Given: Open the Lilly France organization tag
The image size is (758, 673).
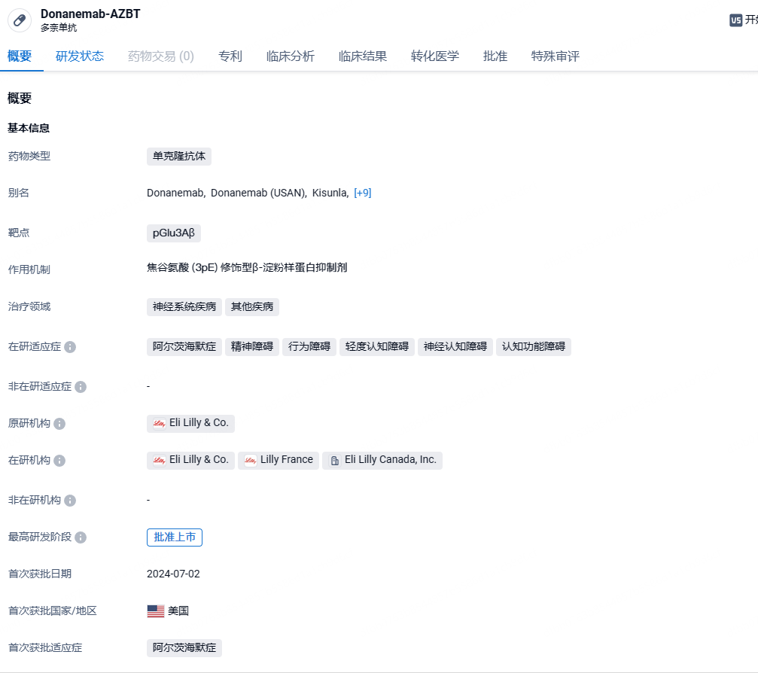Looking at the screenshot, I should 279,460.
